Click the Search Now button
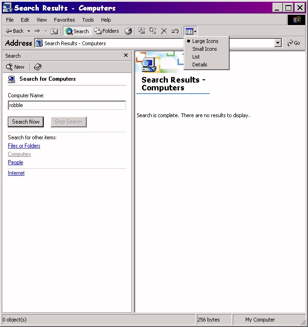Screen dimensions: 308x327 click(x=26, y=122)
